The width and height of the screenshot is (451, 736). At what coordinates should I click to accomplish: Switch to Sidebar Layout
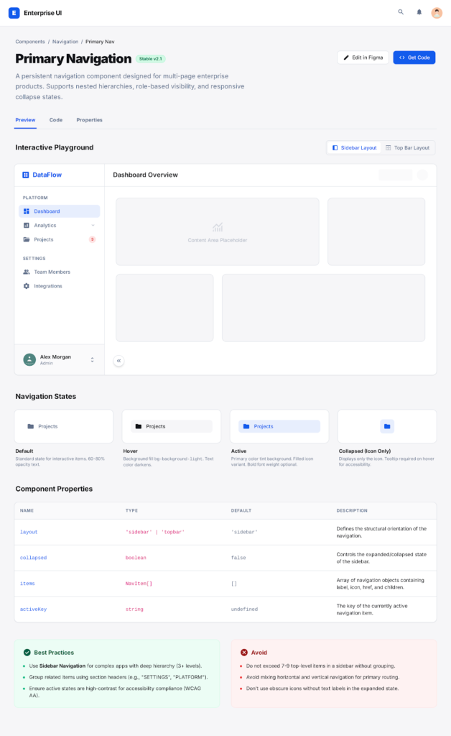pos(354,147)
